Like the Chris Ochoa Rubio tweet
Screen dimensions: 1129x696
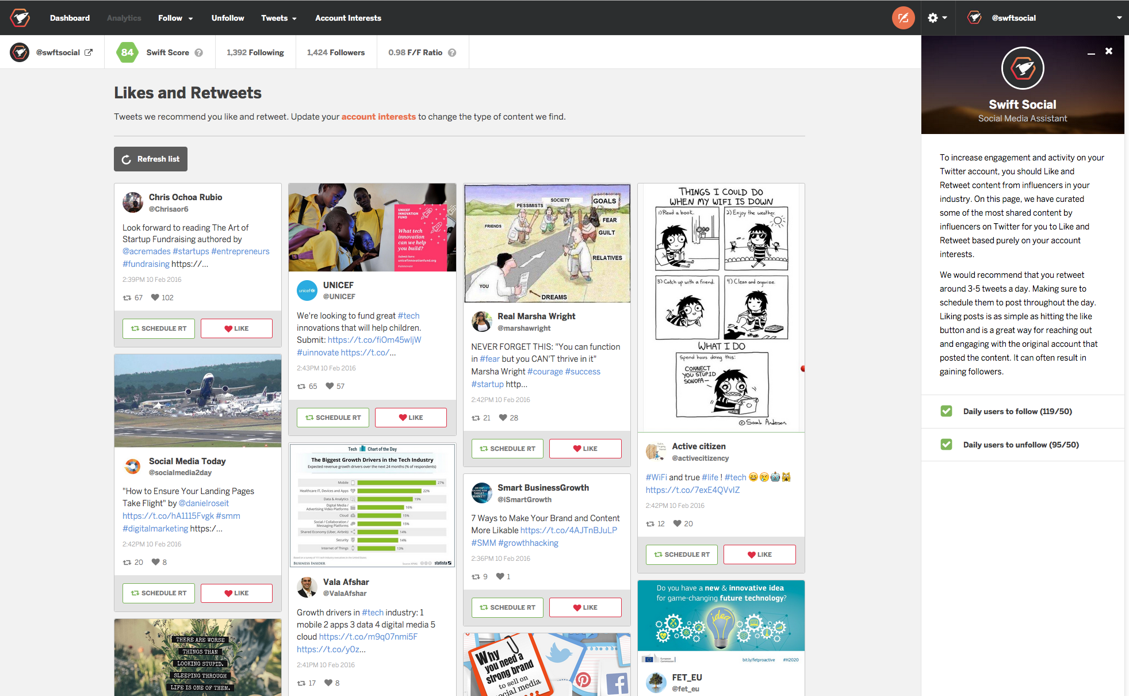(x=236, y=328)
